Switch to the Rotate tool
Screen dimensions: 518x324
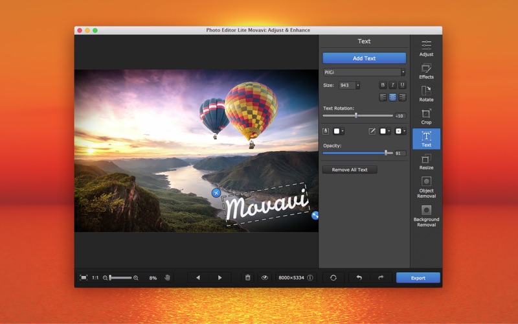[x=426, y=93]
